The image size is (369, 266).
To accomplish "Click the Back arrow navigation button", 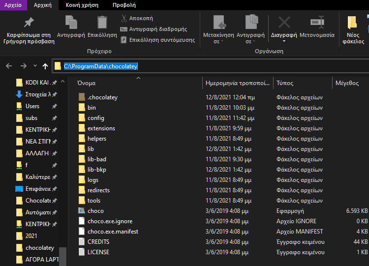I will [9, 66].
